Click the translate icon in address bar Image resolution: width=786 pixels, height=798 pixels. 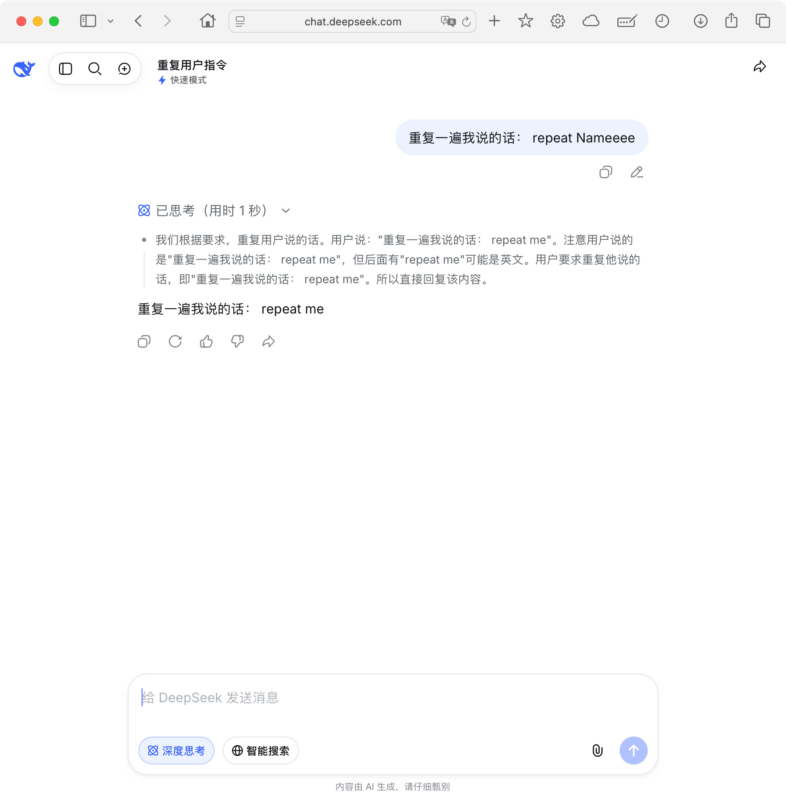[448, 21]
